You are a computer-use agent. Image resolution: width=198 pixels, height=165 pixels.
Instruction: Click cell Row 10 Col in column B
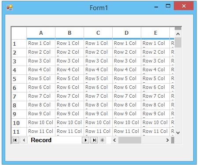pos(70,123)
